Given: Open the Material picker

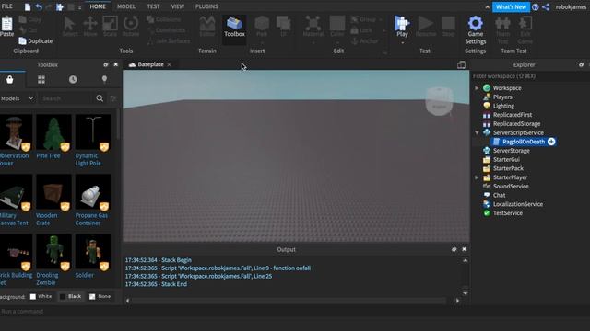Looking at the screenshot, I should (x=313, y=27).
